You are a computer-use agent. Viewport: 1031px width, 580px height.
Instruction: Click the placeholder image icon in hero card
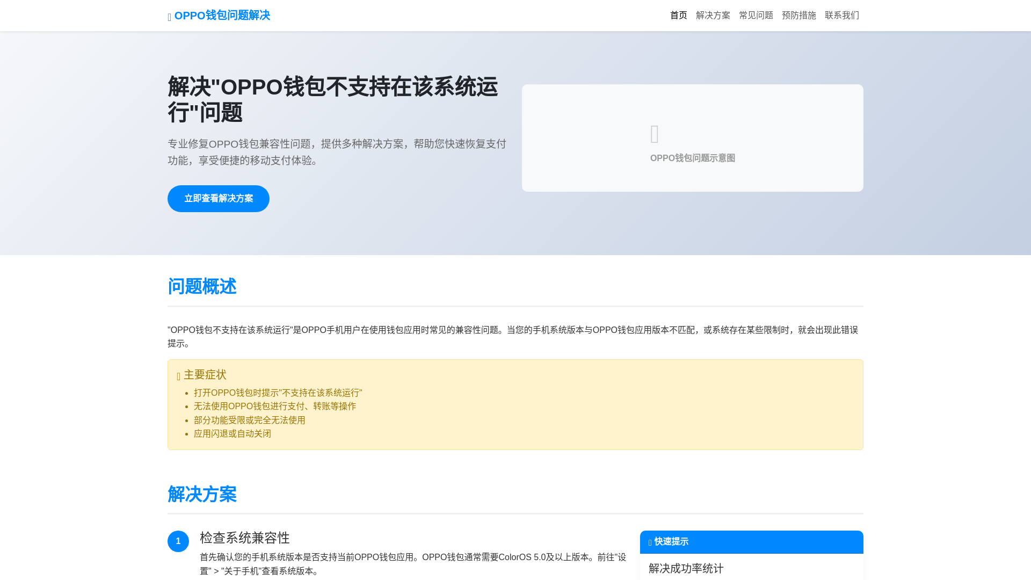tap(655, 134)
